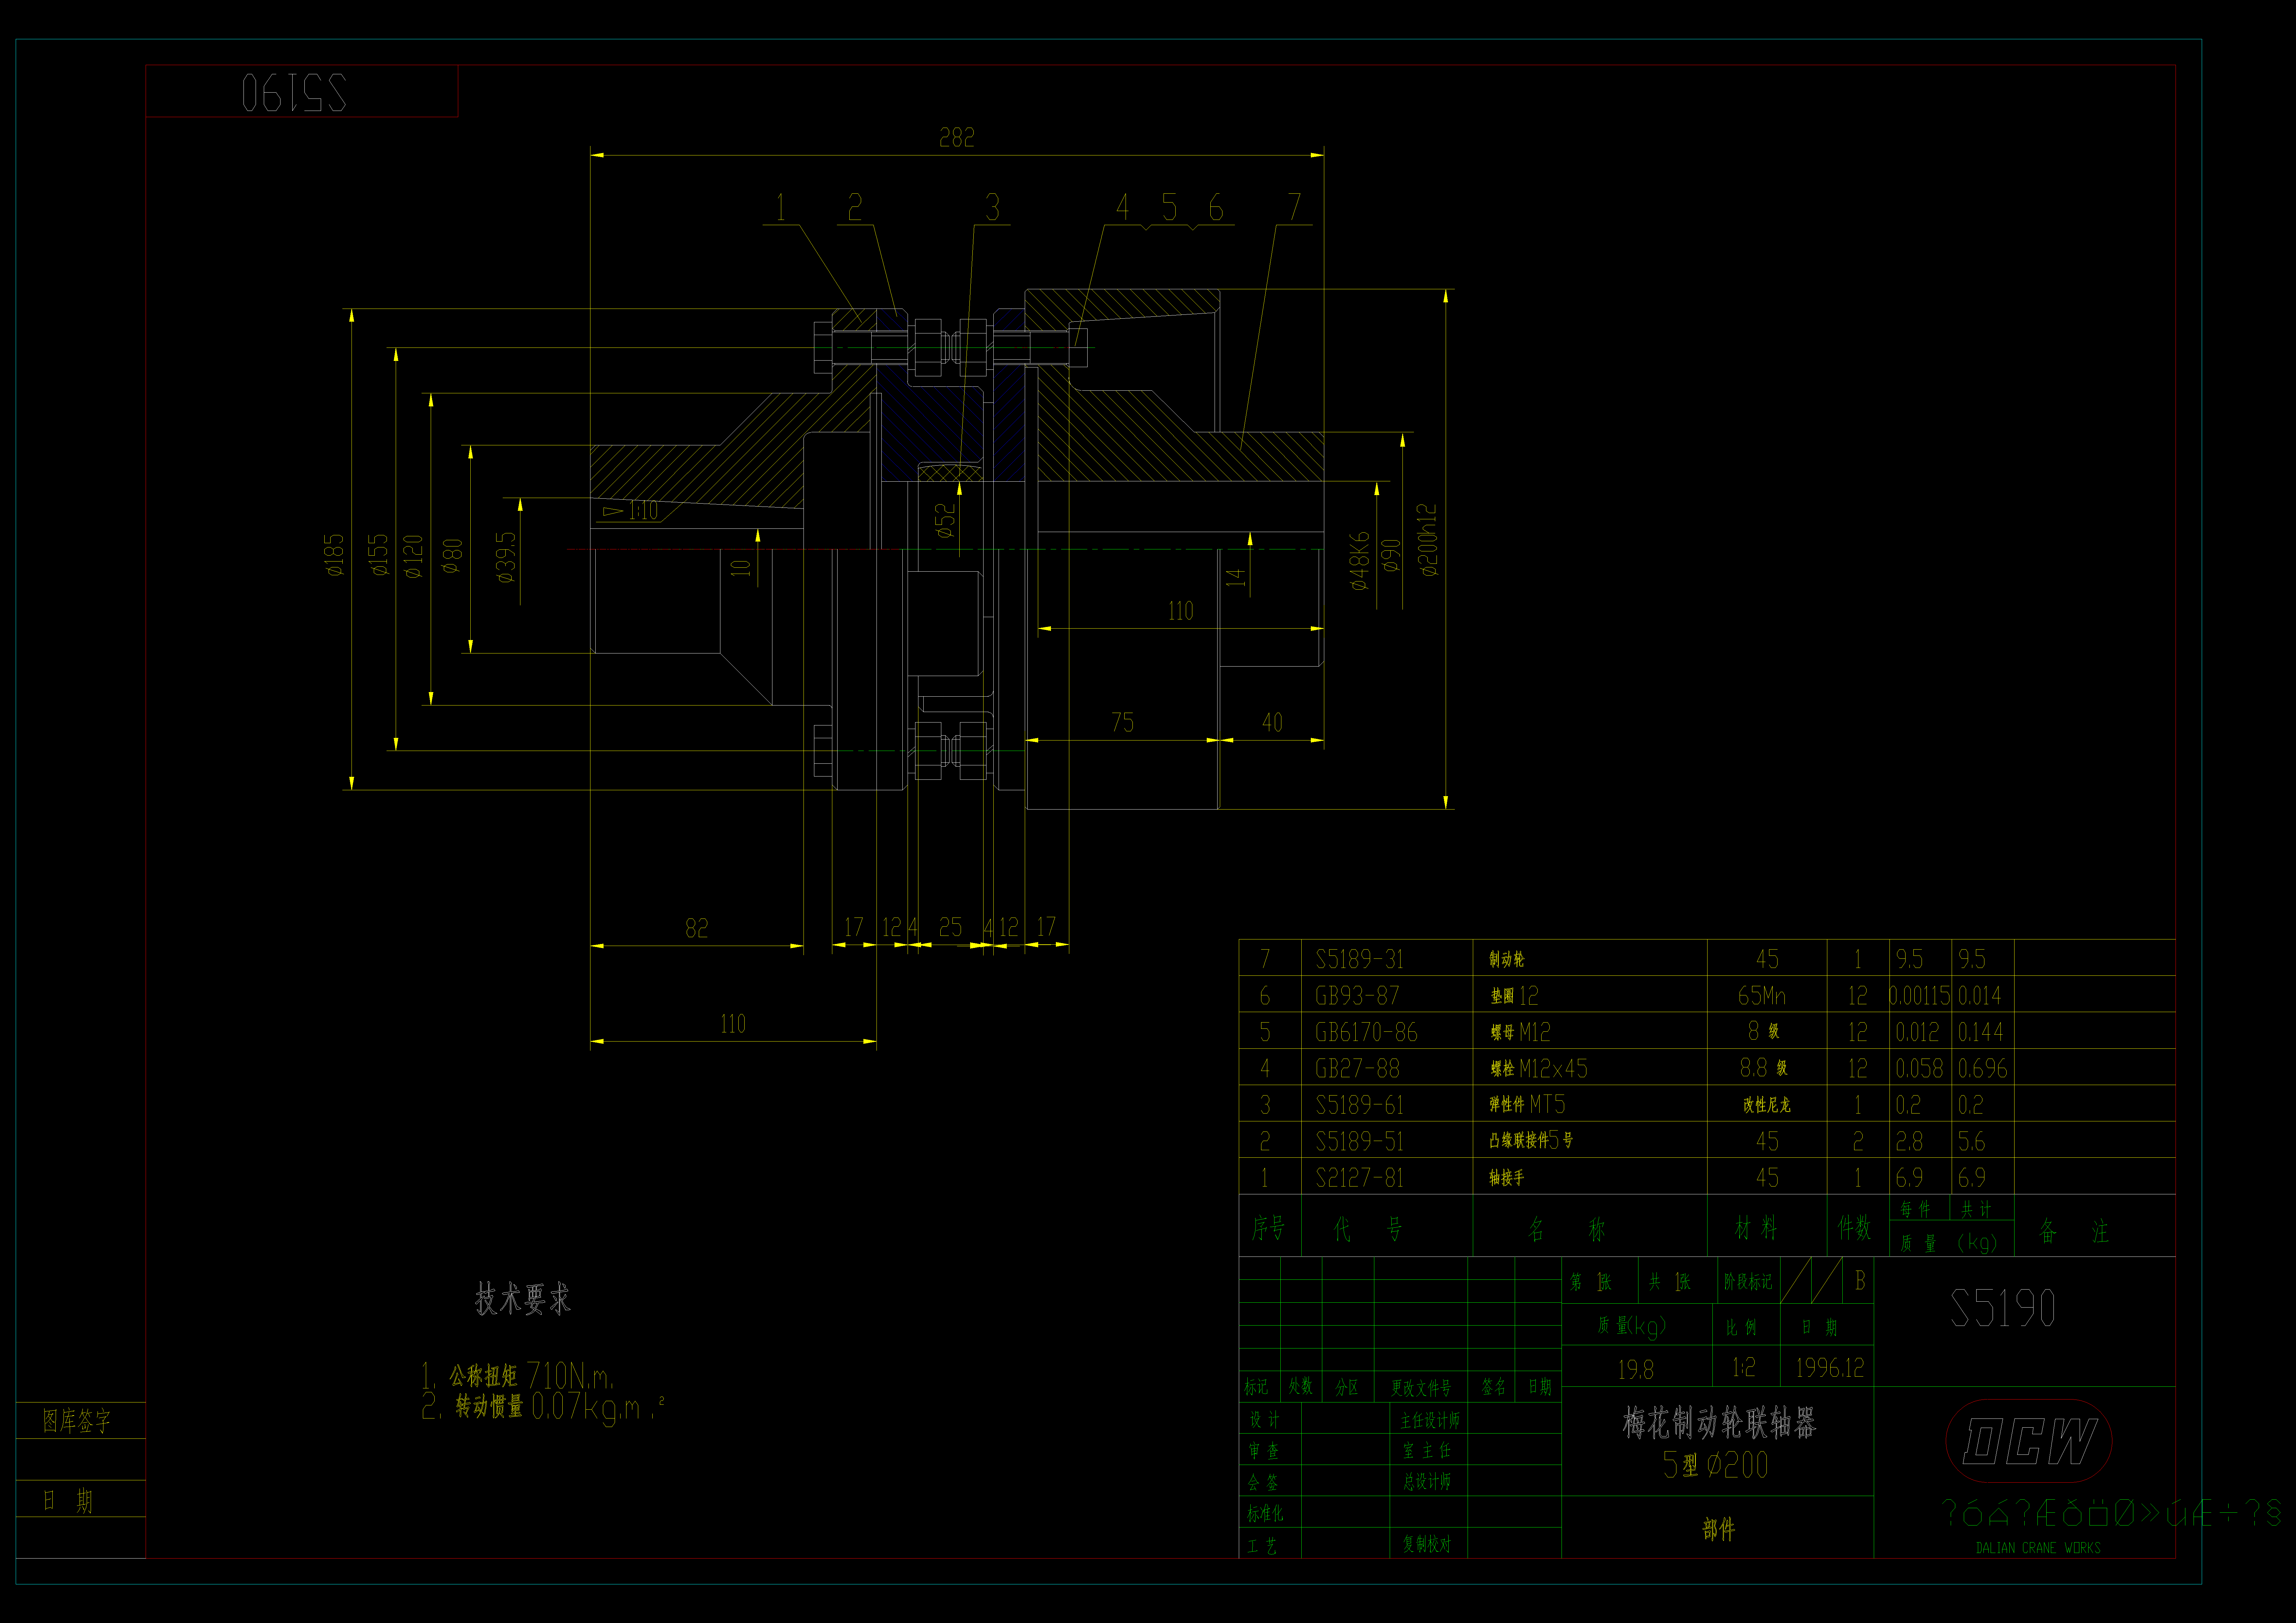The width and height of the screenshot is (2296, 1623).
Task: Click the "75" width dimension text
Action: tap(1123, 722)
